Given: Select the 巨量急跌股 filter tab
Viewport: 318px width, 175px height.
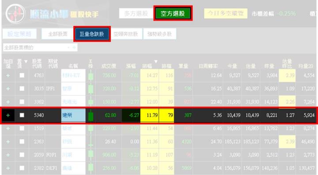Looking at the screenshot, I should click(x=92, y=34).
